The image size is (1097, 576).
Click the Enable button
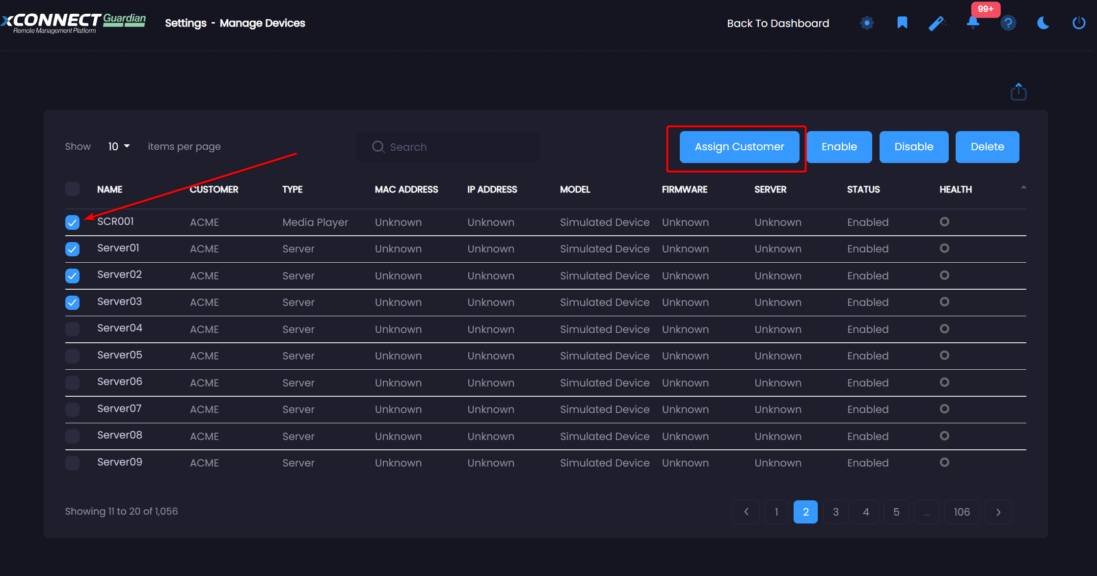coord(839,147)
